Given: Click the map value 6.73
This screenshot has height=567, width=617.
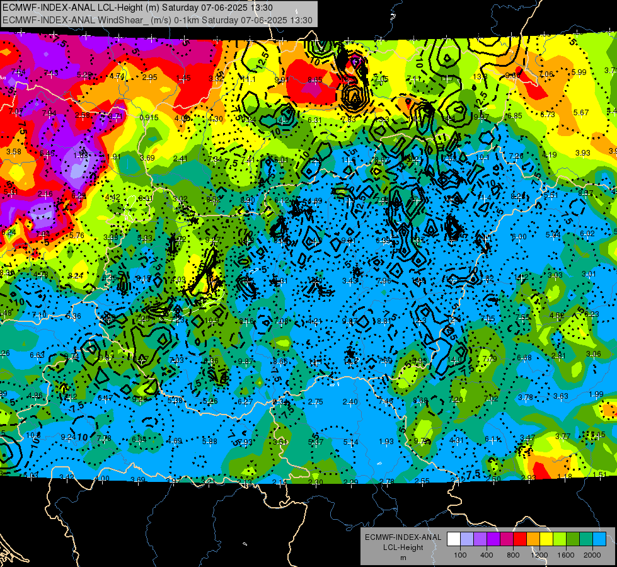Looking at the screenshot, I should coord(547,115).
